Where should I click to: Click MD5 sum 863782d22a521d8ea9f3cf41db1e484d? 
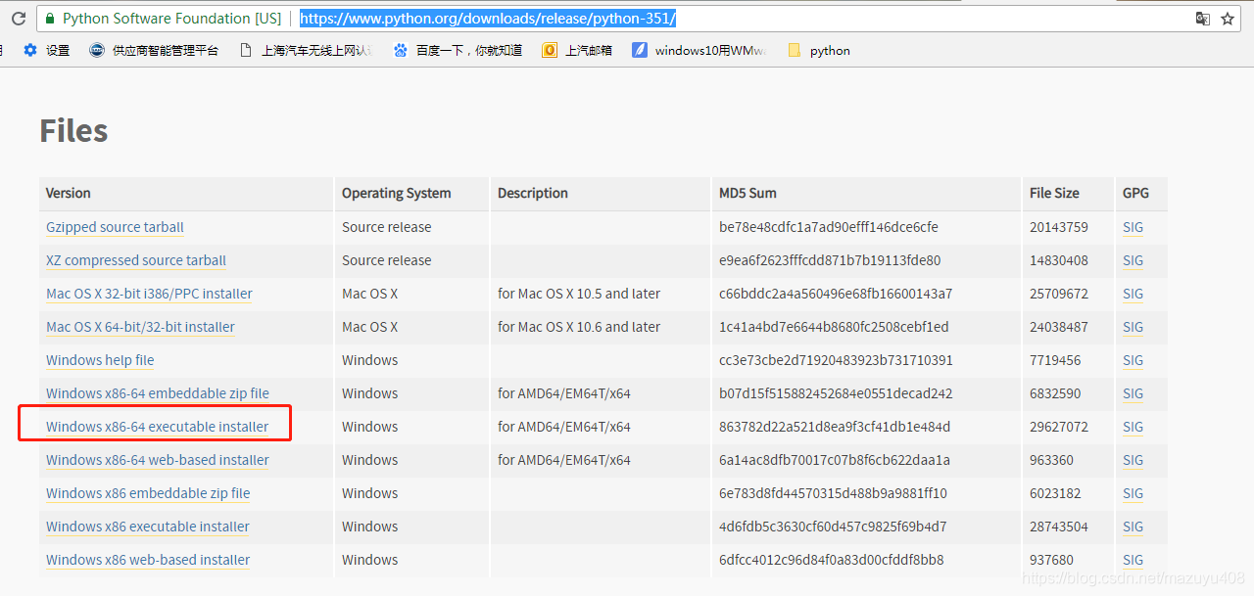click(x=835, y=427)
